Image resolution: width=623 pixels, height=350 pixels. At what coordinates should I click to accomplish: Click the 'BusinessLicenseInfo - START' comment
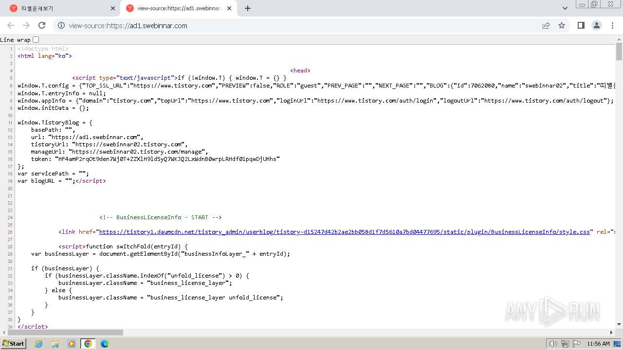tap(161, 217)
